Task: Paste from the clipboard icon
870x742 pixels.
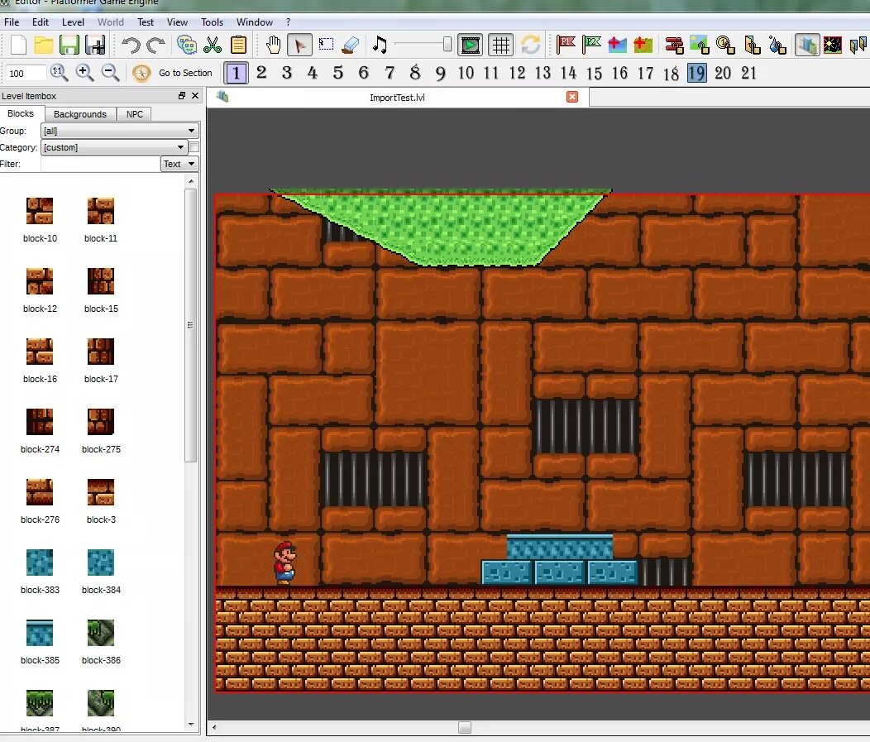Action: [238, 45]
